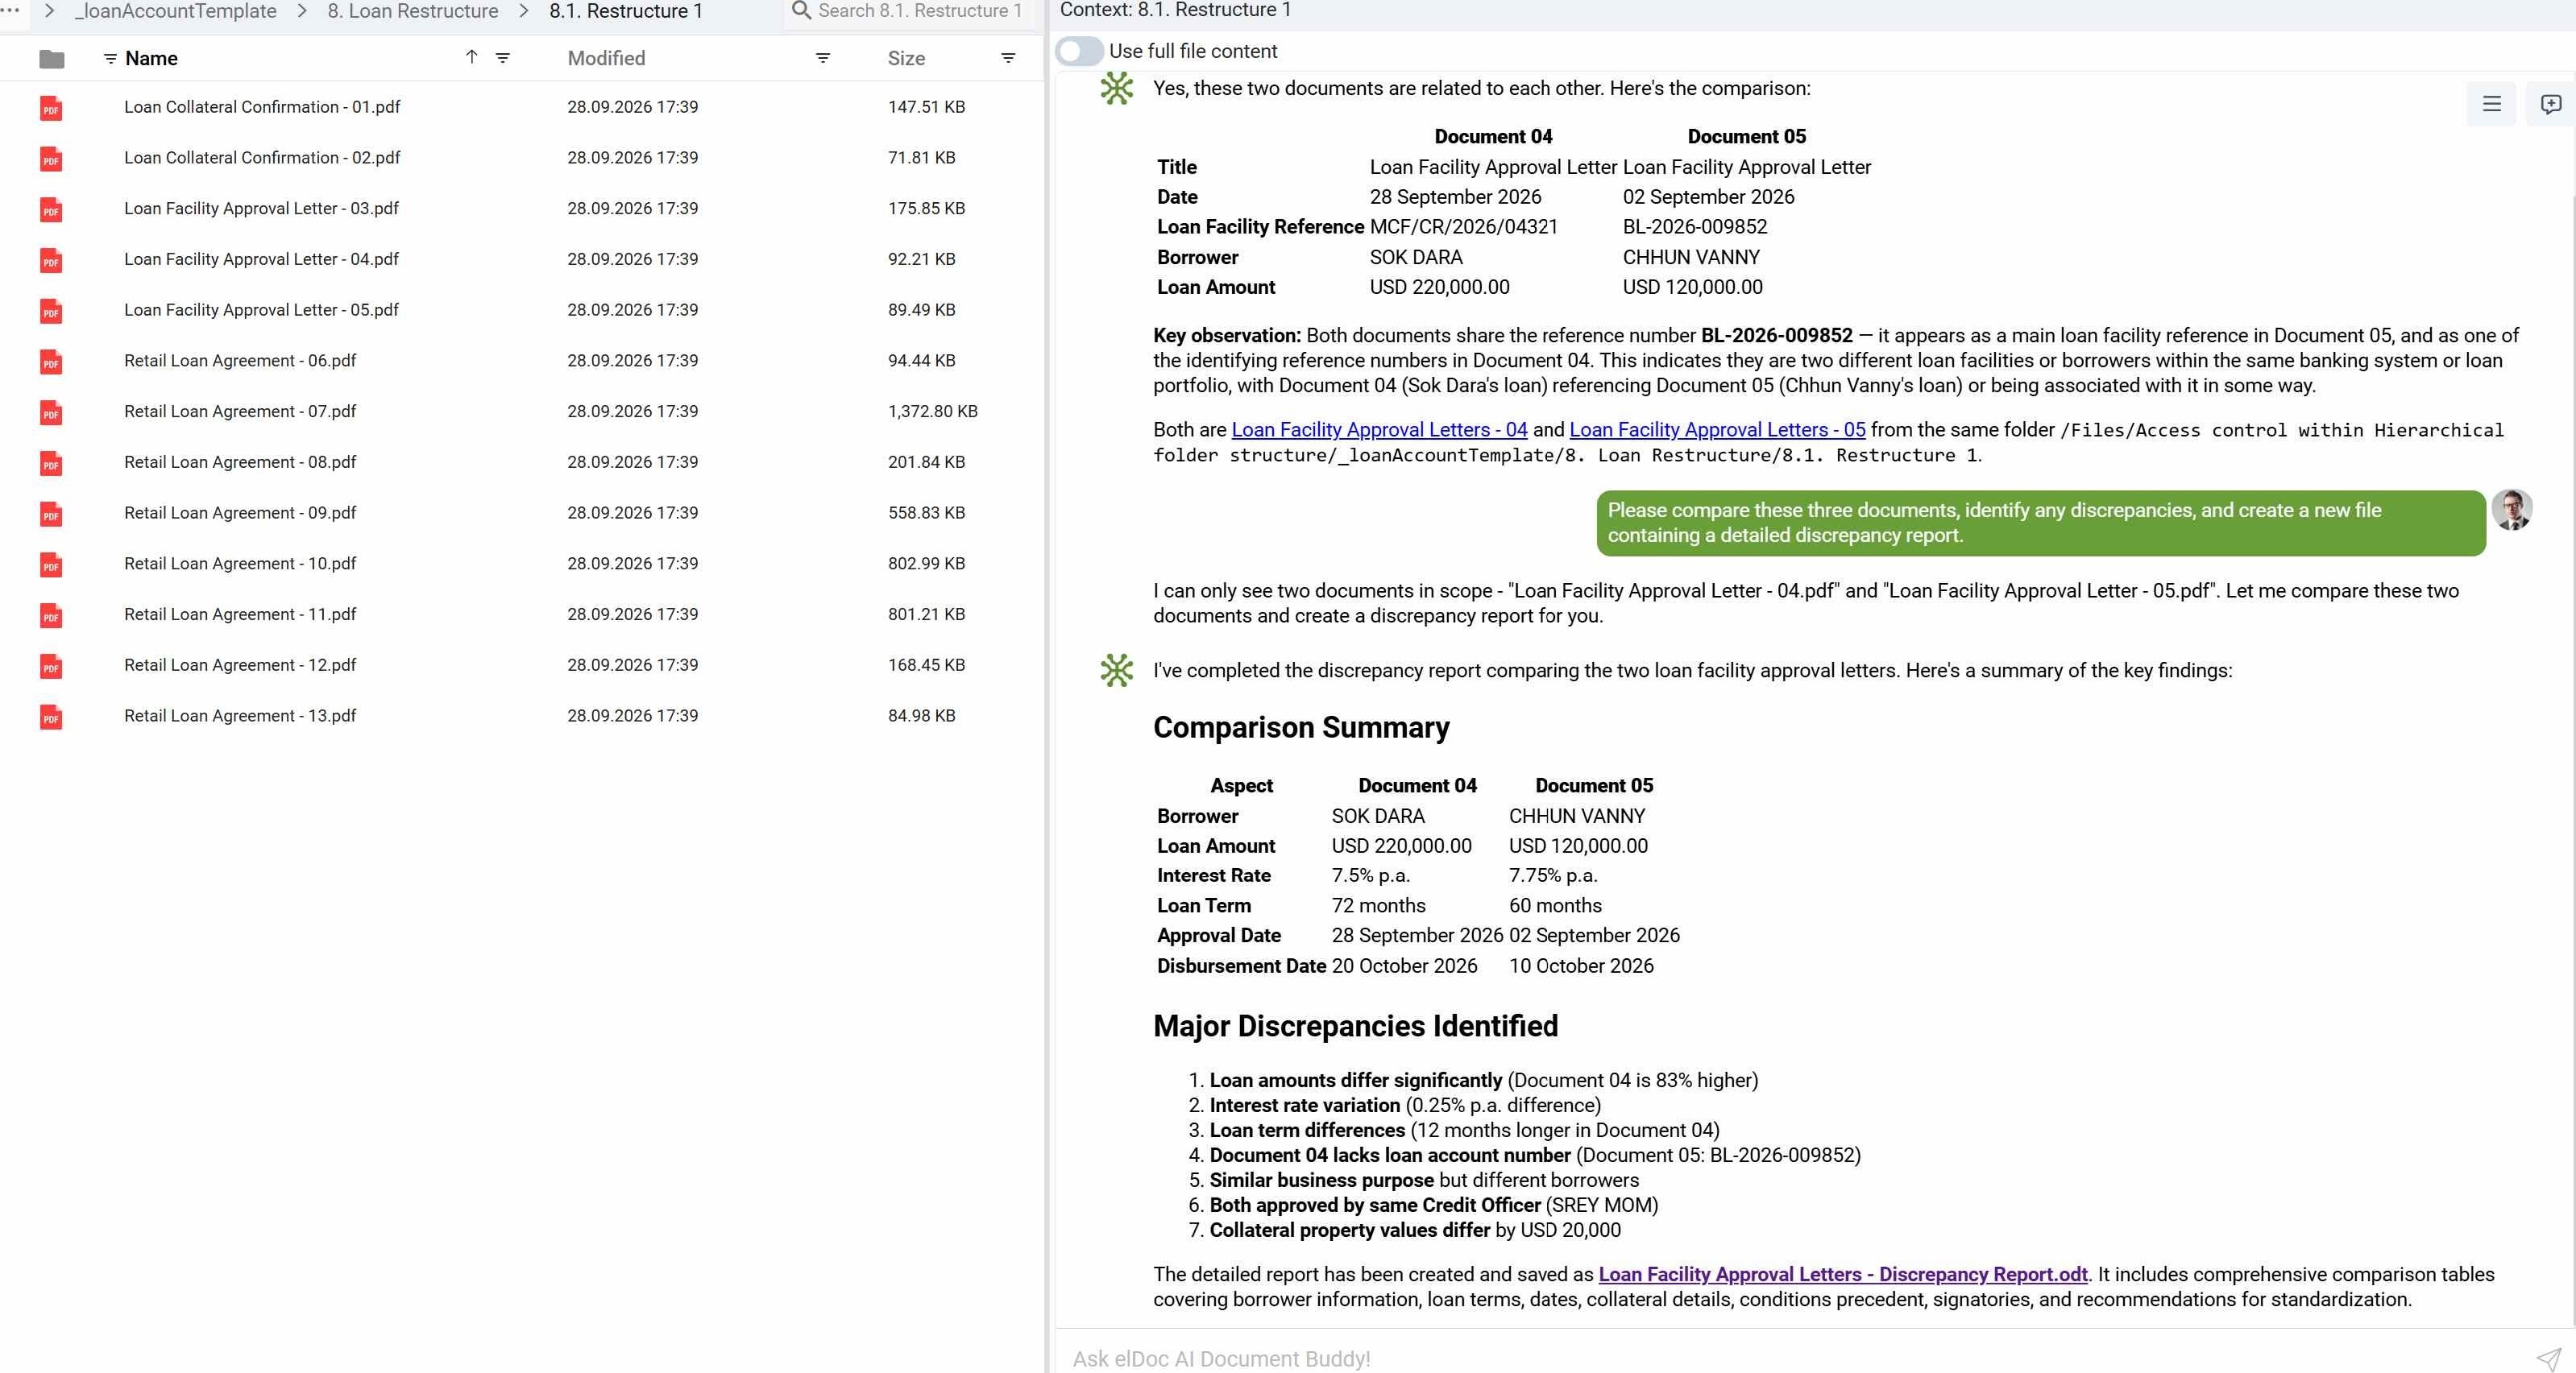Click PDF icon of Retail Loan Agreement - 07
The height and width of the screenshot is (1373, 2576).
pos(51,412)
